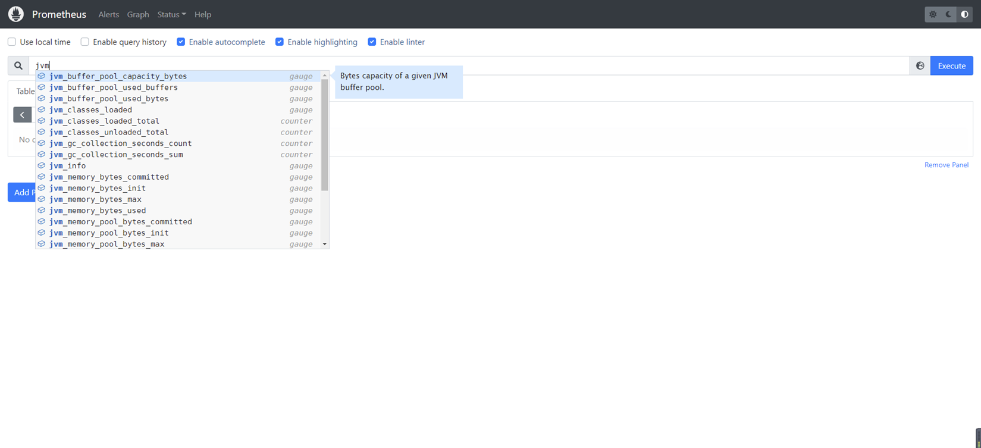Click icon beside jvm_buffer_pool_used_bytes
Image resolution: width=981 pixels, height=448 pixels.
[x=42, y=99]
